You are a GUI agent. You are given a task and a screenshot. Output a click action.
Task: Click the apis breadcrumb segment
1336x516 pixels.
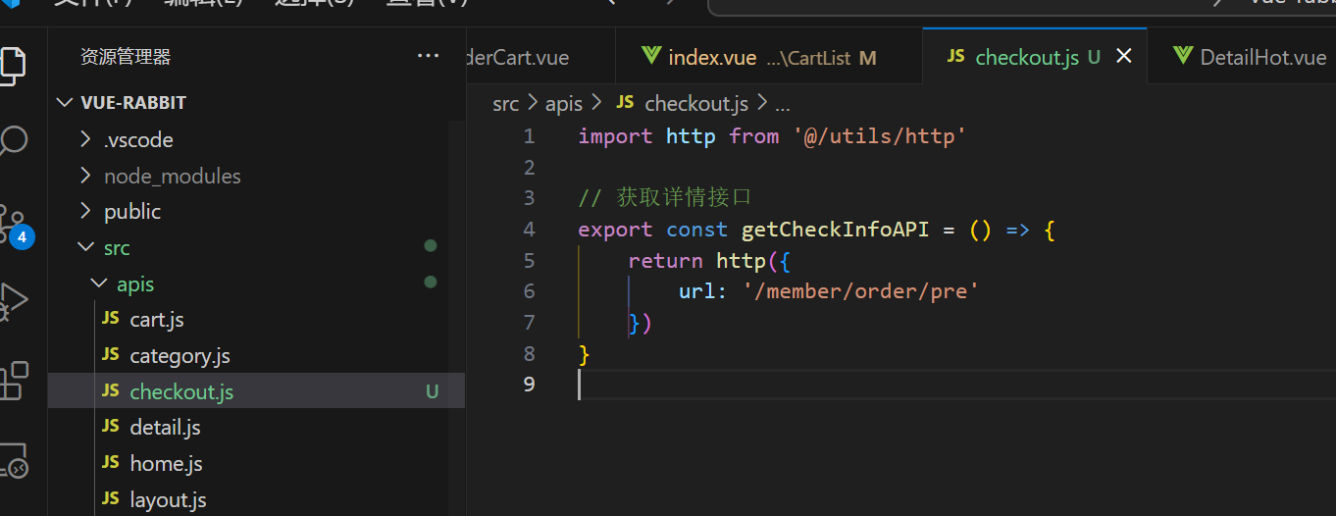(x=564, y=104)
